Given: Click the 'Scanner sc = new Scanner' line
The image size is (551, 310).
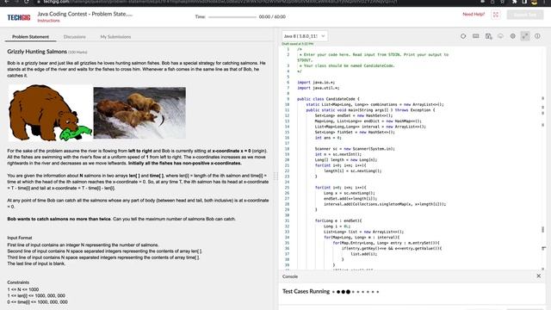Looking at the screenshot, I should point(355,149).
